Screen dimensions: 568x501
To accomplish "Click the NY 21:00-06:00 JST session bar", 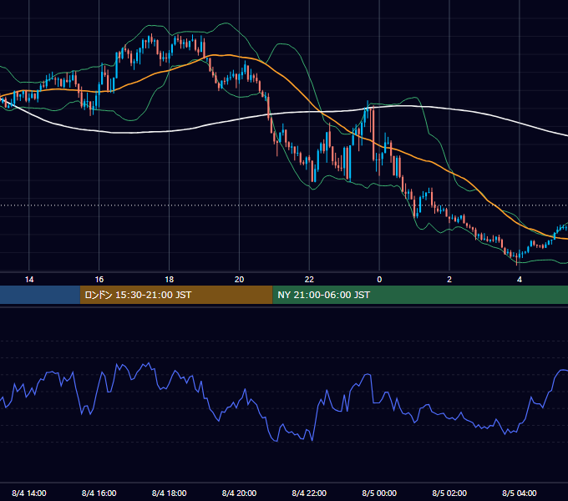I will click(420, 295).
